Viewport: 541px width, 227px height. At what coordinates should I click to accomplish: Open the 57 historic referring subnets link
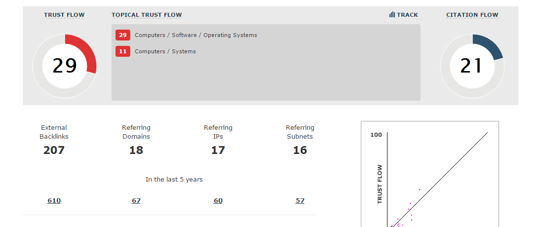pos(300,201)
